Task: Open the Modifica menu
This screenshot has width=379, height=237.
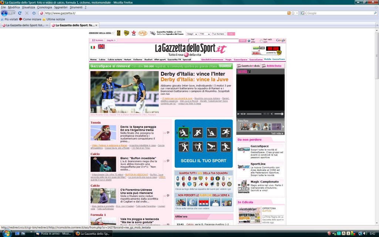Action: pos(14,7)
